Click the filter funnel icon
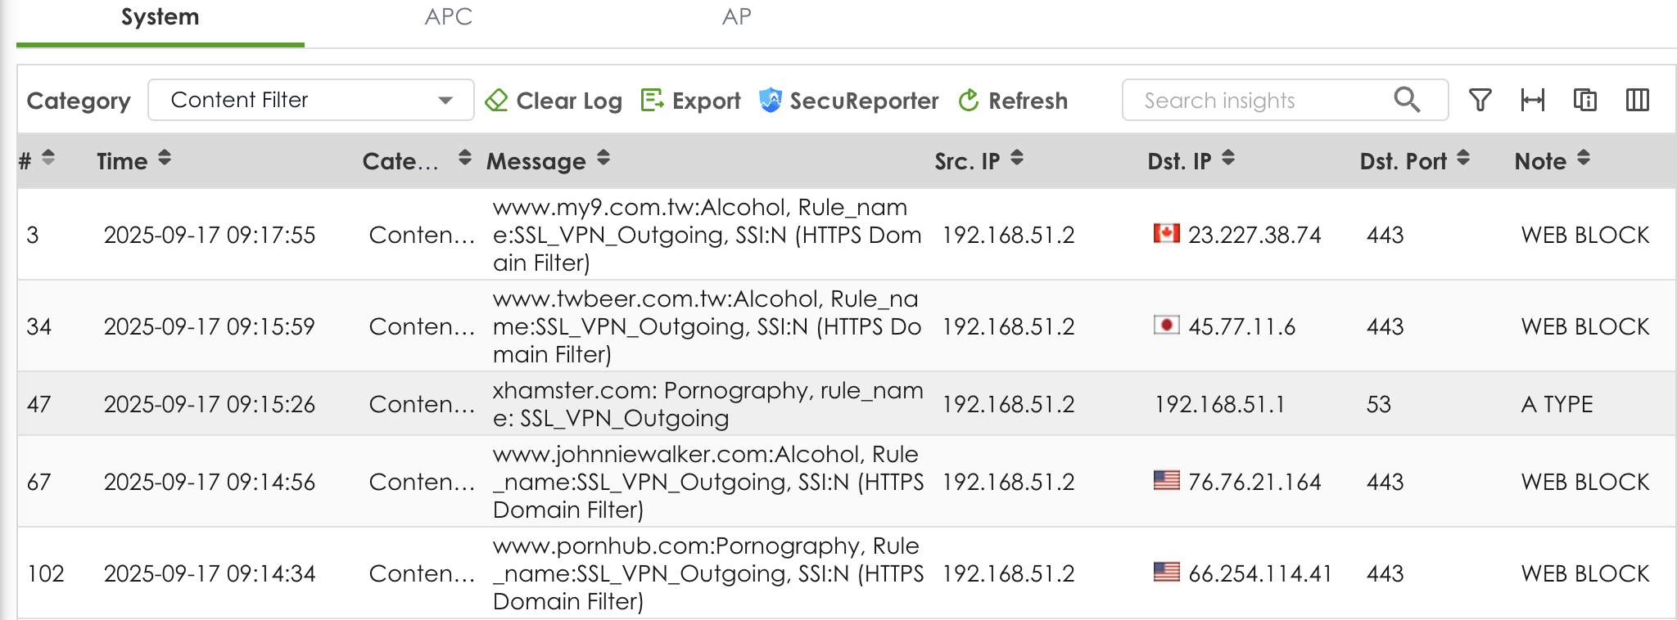The image size is (1677, 620). point(1480,100)
